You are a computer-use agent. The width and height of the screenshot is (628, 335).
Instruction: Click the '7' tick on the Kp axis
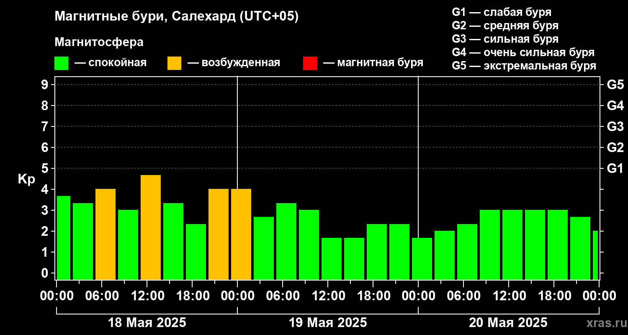[x=46, y=126]
